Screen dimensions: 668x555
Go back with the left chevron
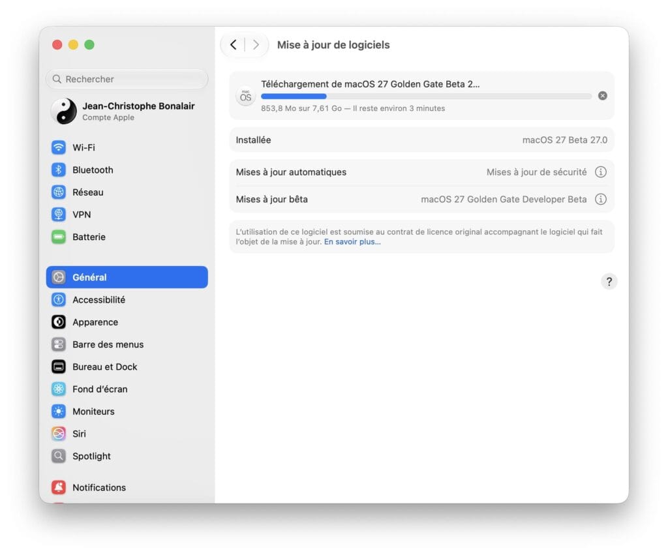[x=233, y=45]
